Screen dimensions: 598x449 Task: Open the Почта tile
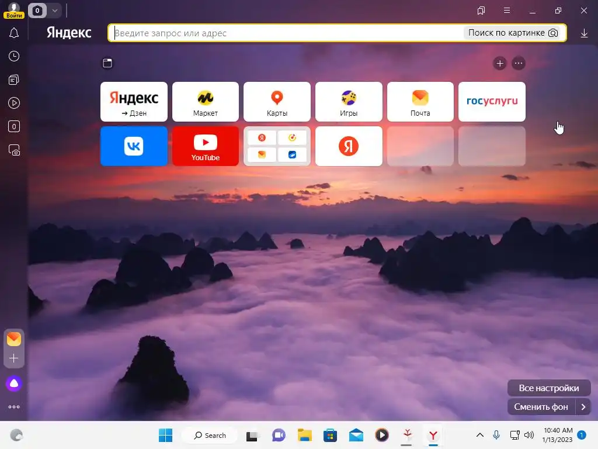pos(420,102)
